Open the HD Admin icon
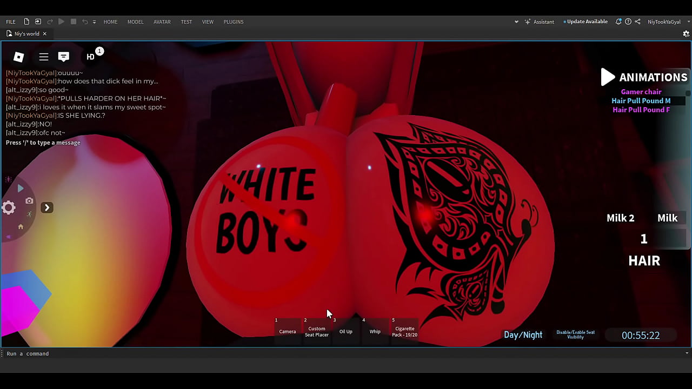The height and width of the screenshot is (389, 692). 91,57
